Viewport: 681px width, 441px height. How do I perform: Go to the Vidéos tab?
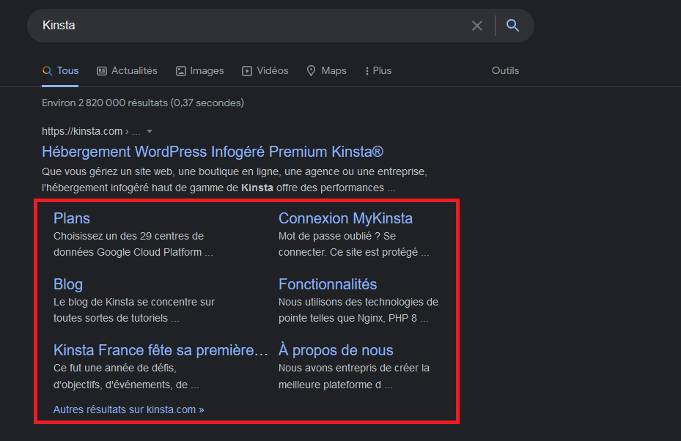tap(265, 71)
